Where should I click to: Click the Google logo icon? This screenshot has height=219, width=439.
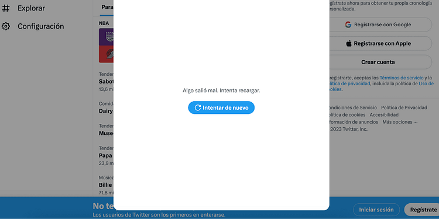point(348,25)
